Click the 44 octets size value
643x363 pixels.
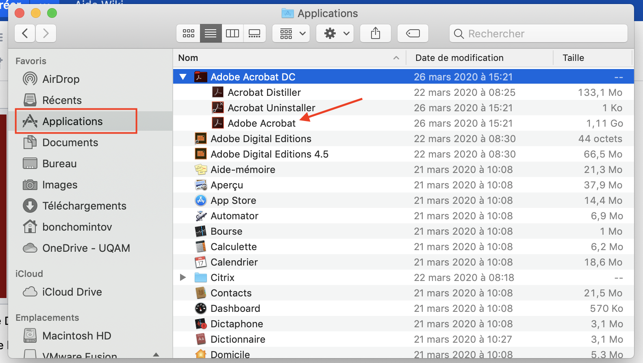[x=600, y=138]
